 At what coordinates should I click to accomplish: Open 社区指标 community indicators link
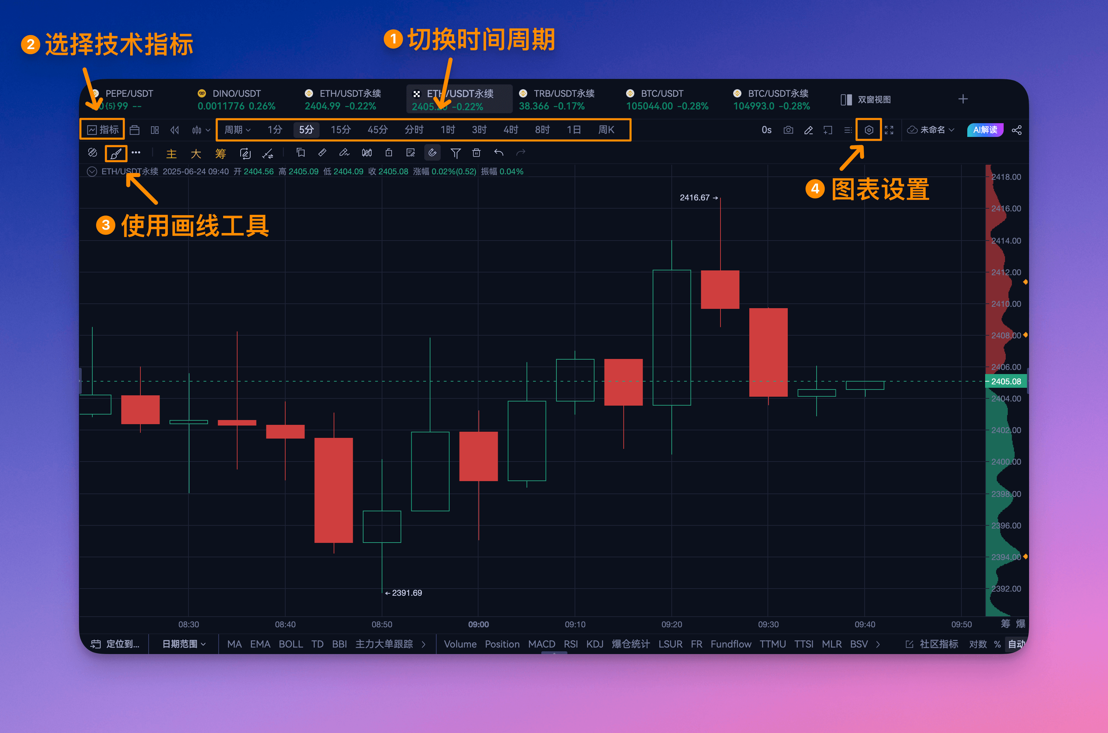tap(932, 644)
